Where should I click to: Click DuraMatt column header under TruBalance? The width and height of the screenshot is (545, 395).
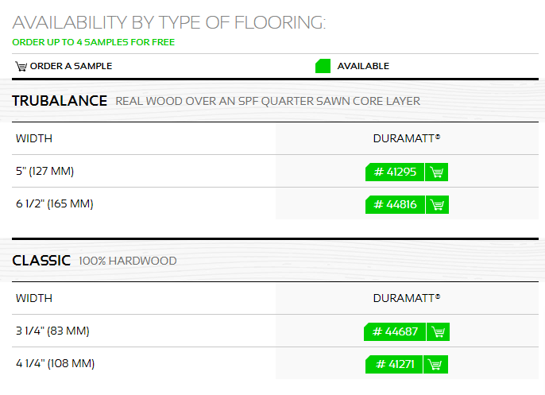[x=406, y=138]
